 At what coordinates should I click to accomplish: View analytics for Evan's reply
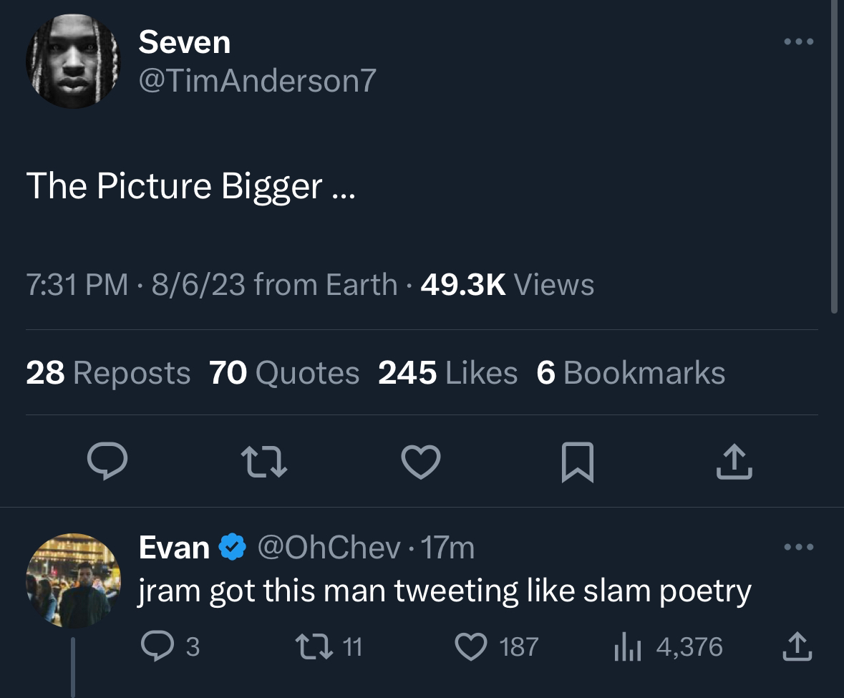click(627, 647)
